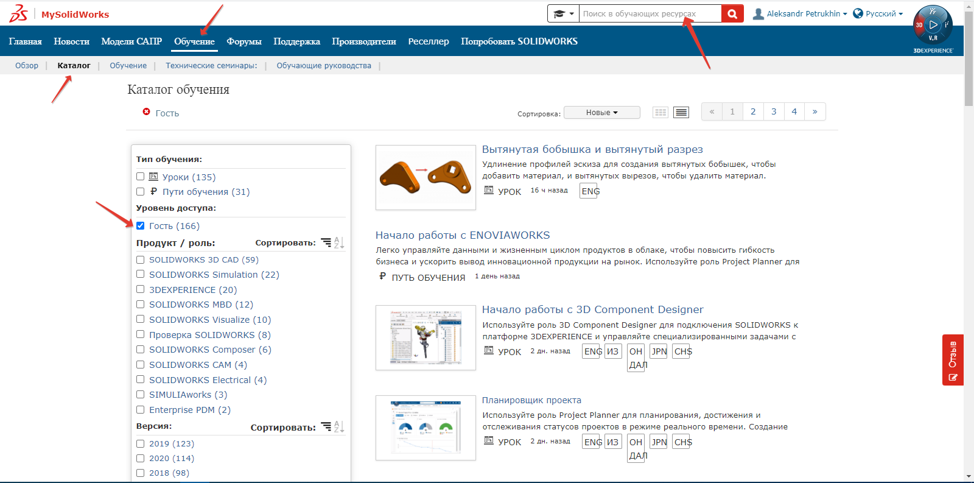Open Планировщик проекта lesson link
Viewport: 974px width, 483px height.
[531, 400]
